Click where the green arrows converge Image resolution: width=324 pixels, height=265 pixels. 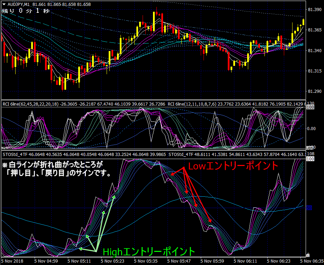pyautogui.click(x=96, y=252)
